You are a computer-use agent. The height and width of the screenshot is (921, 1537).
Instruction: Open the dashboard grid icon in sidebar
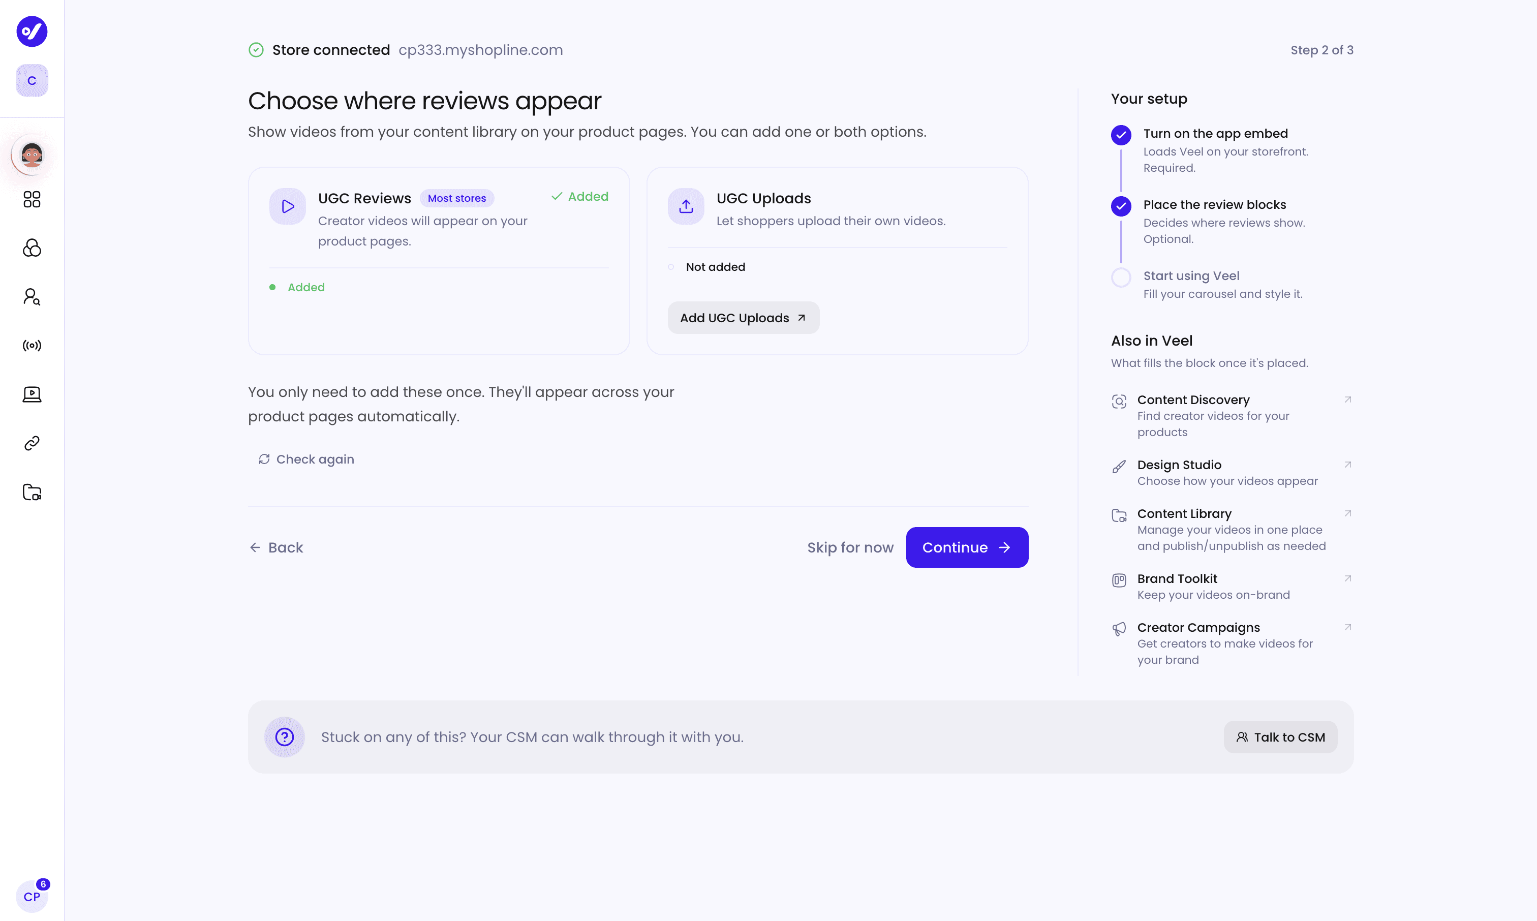(32, 199)
